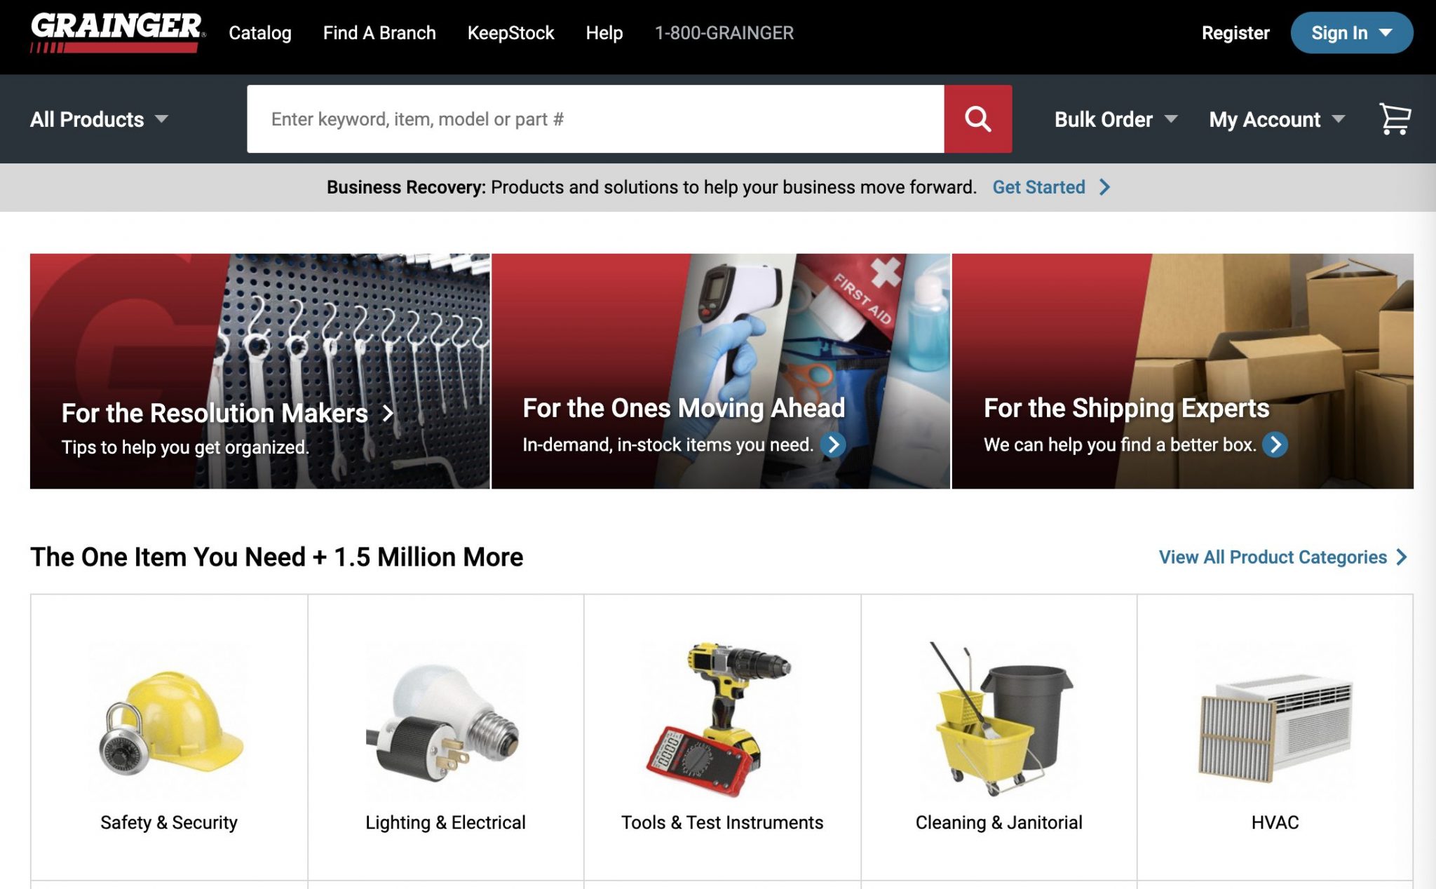Expand the All Products dropdown
Image resolution: width=1436 pixels, height=889 pixels.
coord(99,119)
